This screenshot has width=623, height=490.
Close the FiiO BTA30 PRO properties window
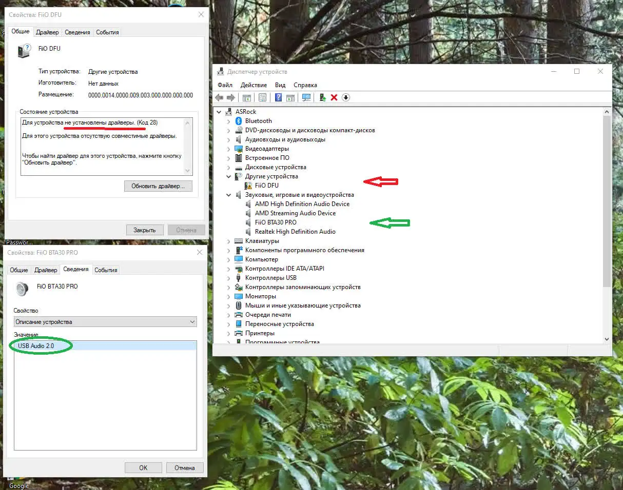click(x=200, y=253)
